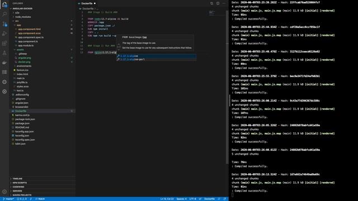Image resolution: width=358 pixels, height=201 pixels.
Task: Change language mode via Dockerfile status item
Action: click(209, 199)
